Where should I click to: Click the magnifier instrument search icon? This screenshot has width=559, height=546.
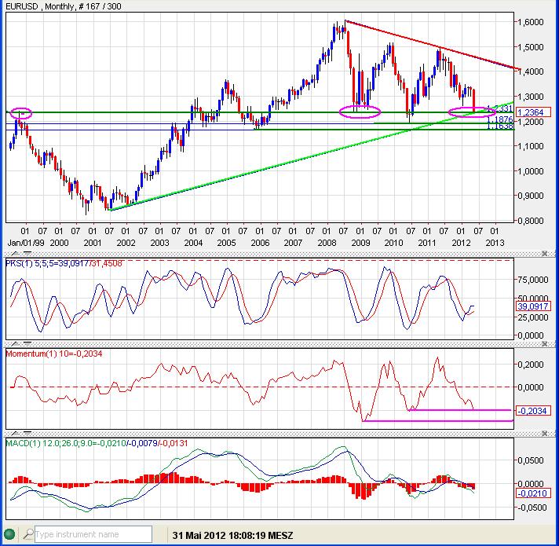27,534
